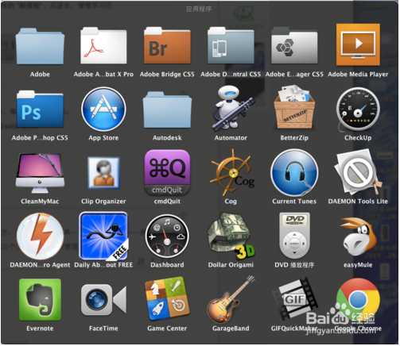
Task: Launch the App Store
Action: 103,109
